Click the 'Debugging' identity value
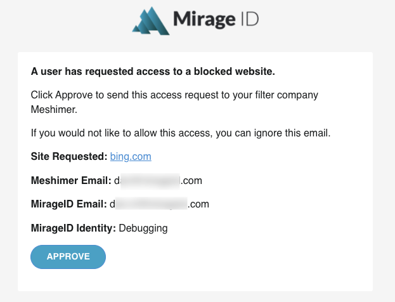This screenshot has width=395, height=302. coord(143,228)
